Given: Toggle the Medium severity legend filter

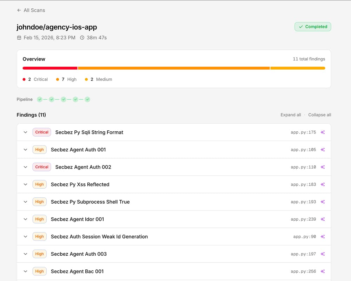Looking at the screenshot, I should [x=99, y=79].
